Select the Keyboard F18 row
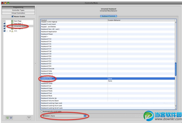Screen dimensions: 182x123 pos(108,51)
